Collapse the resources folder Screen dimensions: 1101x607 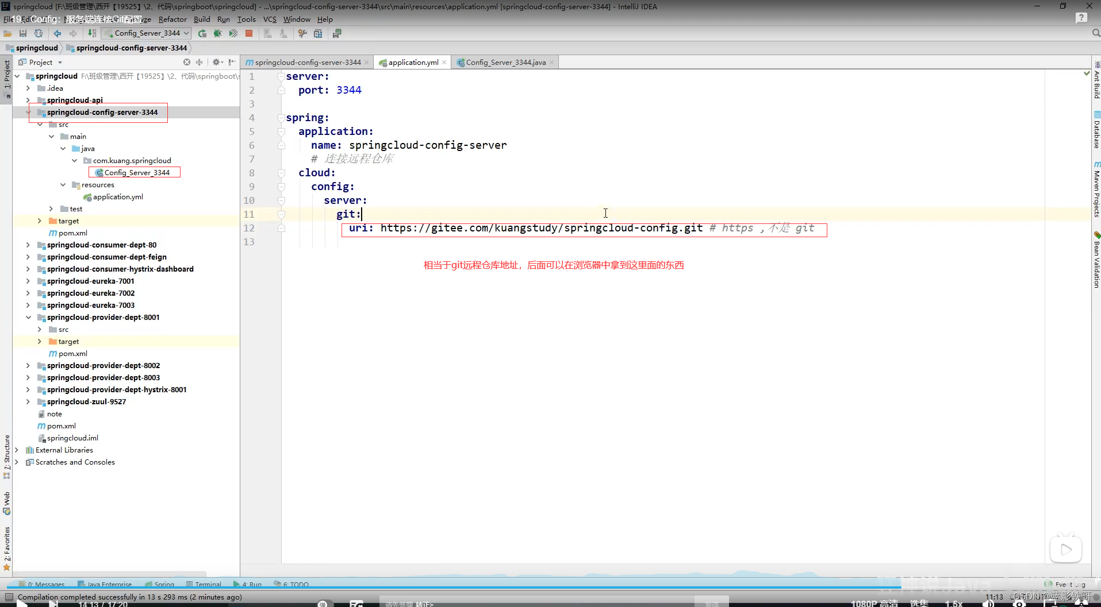coord(63,184)
